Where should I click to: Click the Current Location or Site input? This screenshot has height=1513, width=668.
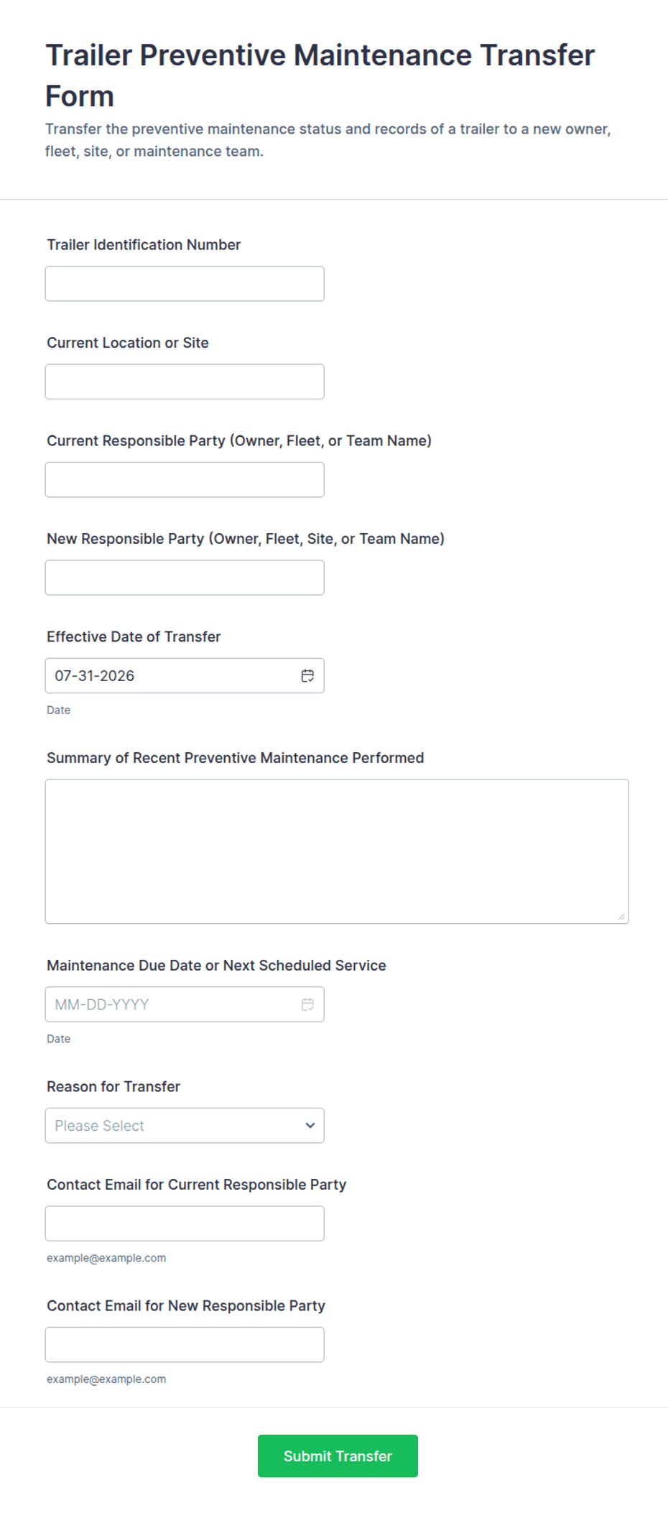pos(185,381)
